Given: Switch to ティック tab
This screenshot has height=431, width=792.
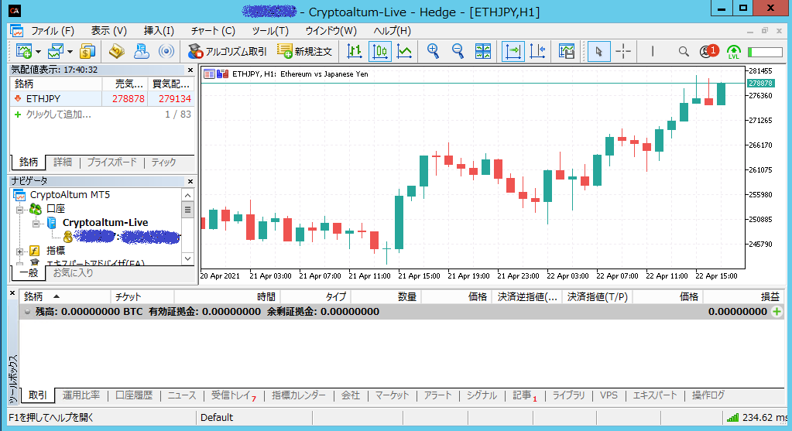Looking at the screenshot, I should pos(163,162).
